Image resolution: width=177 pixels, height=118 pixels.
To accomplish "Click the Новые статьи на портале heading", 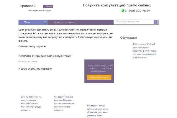I will [x=35, y=69].
